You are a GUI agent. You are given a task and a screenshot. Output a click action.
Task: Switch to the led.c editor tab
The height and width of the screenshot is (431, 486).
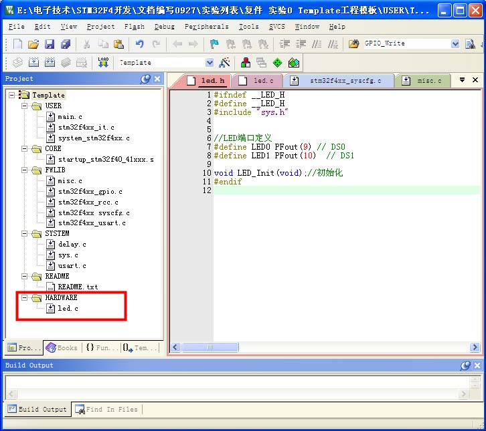(x=257, y=81)
